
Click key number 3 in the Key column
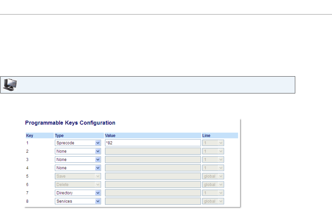27,159
